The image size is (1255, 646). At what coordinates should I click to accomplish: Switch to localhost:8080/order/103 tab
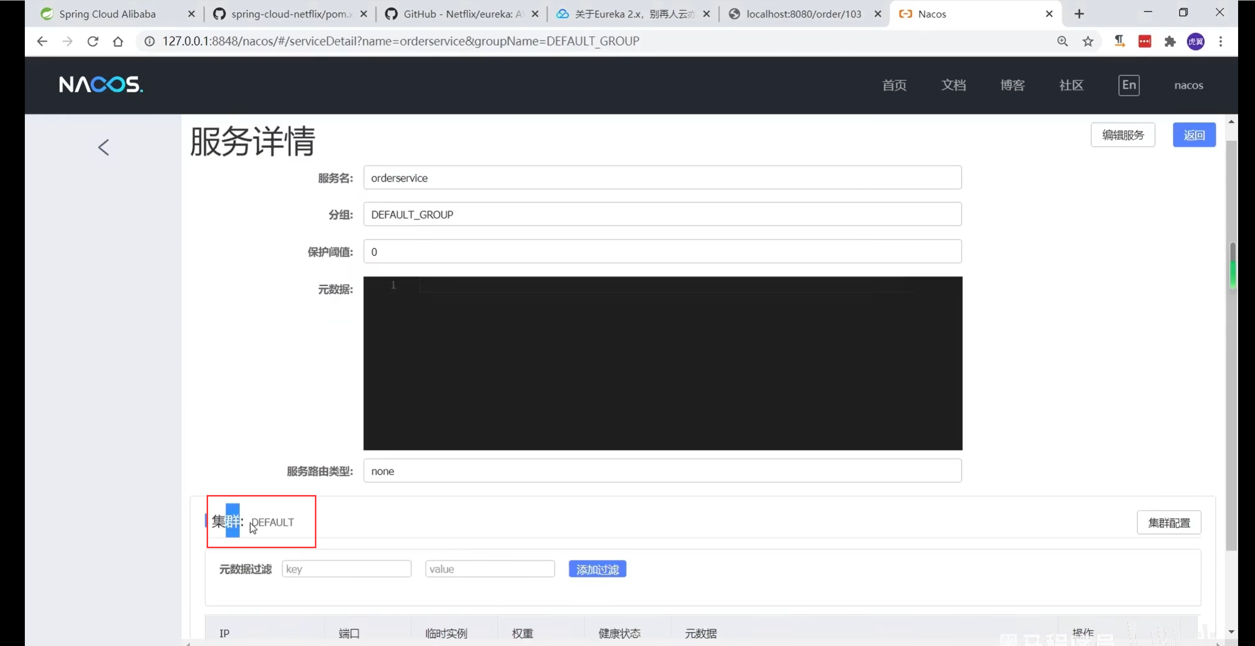803,14
